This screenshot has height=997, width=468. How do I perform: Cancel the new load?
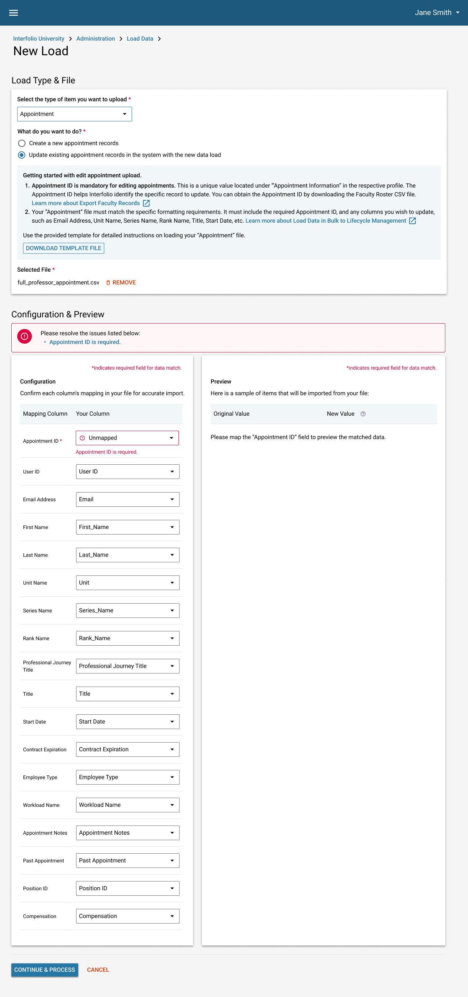[98, 970]
